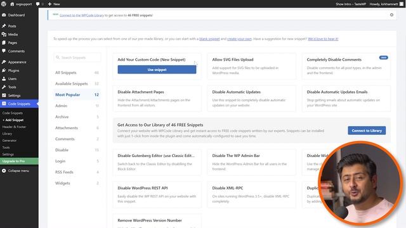This screenshot has width=406, height=228.
Task: Click the Plugins icon in sidebar
Action: tap(4, 70)
